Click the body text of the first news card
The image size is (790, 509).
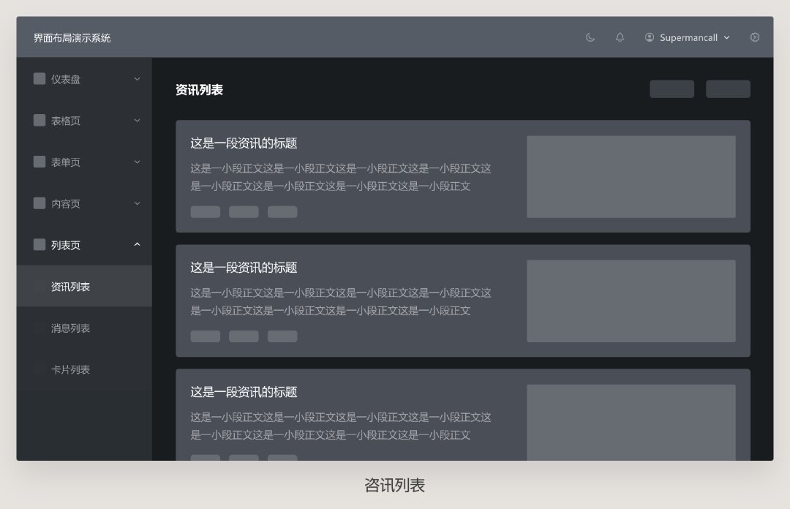[x=341, y=178]
